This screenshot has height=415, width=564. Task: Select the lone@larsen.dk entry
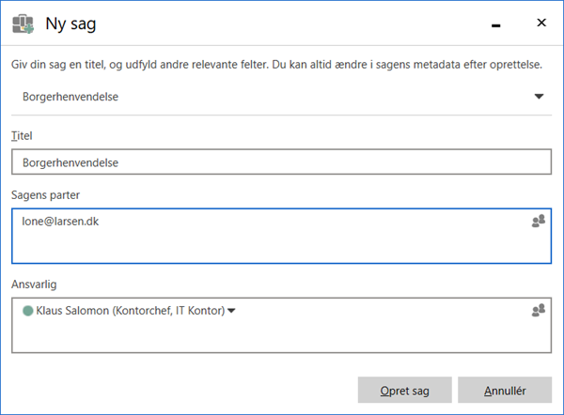point(60,222)
